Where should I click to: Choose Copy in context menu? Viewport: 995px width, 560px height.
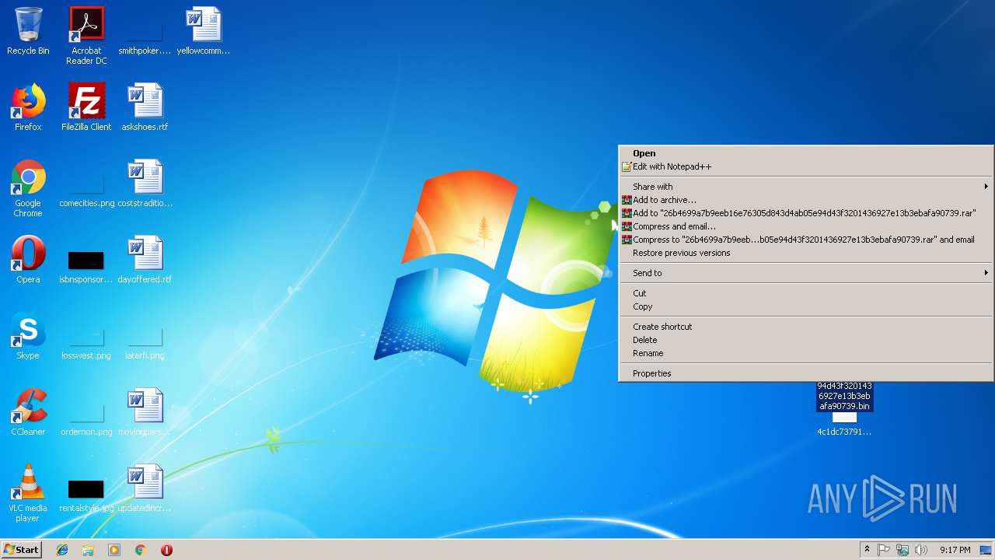[806, 306]
